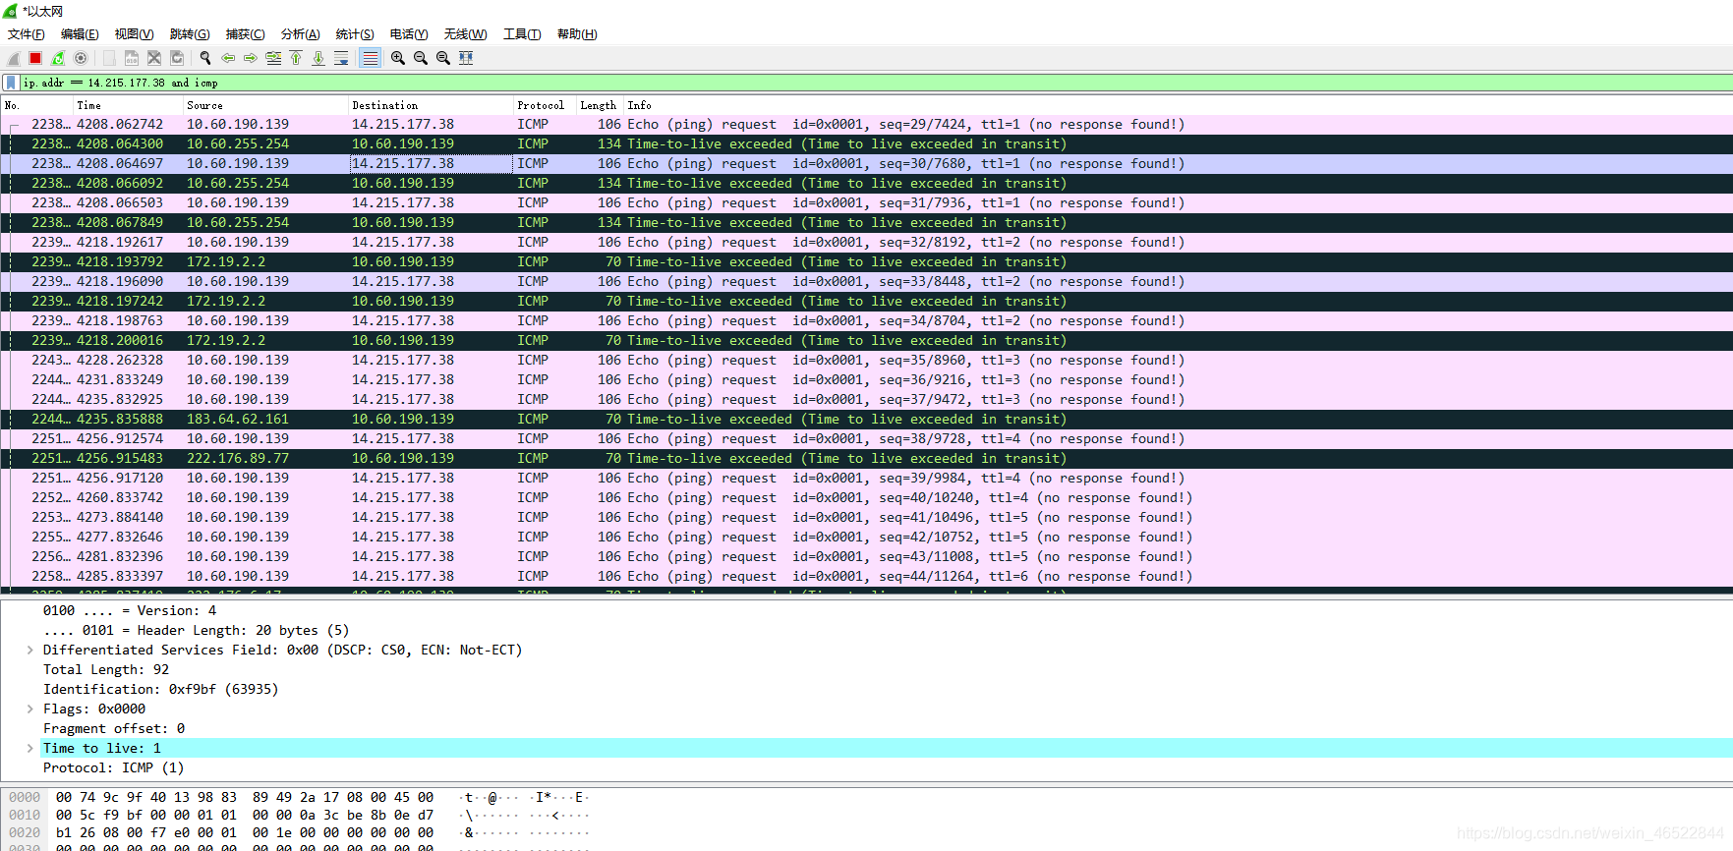This screenshot has width=1733, height=851.
Task: Click the save capture file icon
Action: 131,58
